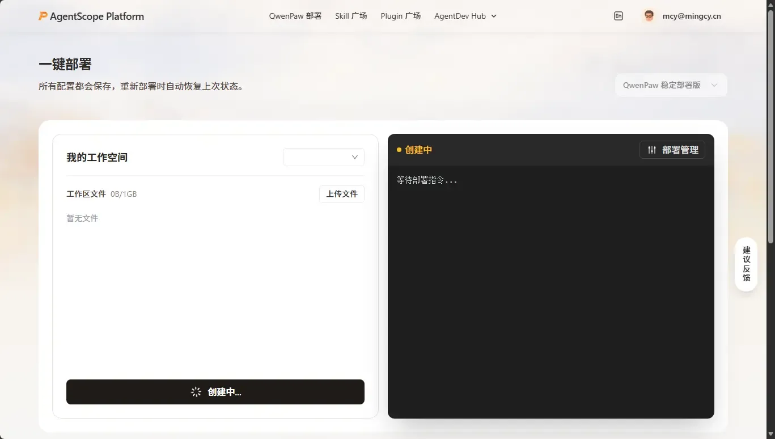Click the black 创建中... button
This screenshot has height=439, width=775.
click(215, 392)
